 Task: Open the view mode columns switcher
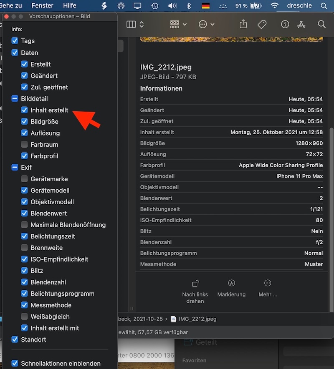pos(135,25)
